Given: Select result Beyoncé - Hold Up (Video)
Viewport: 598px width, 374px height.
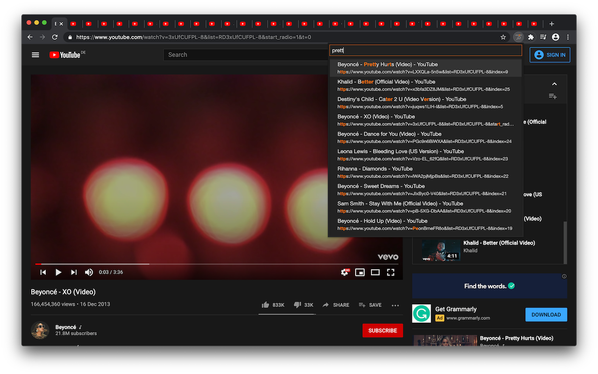Looking at the screenshot, I should tap(426, 224).
